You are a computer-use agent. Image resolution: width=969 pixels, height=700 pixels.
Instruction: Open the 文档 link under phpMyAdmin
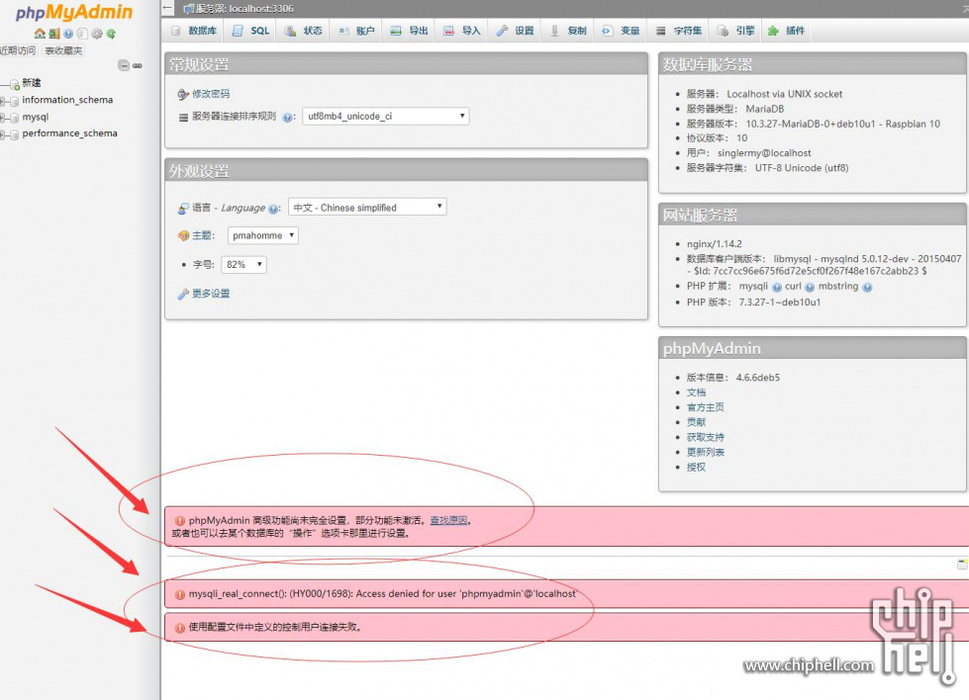coord(696,393)
